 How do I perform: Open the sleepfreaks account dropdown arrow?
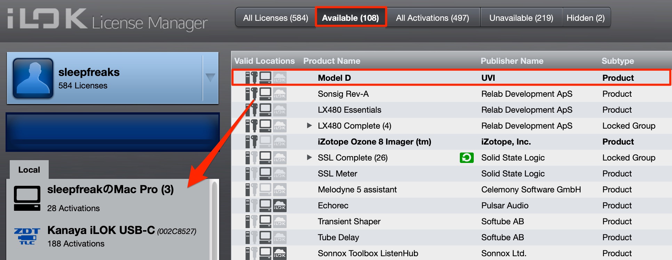point(210,77)
